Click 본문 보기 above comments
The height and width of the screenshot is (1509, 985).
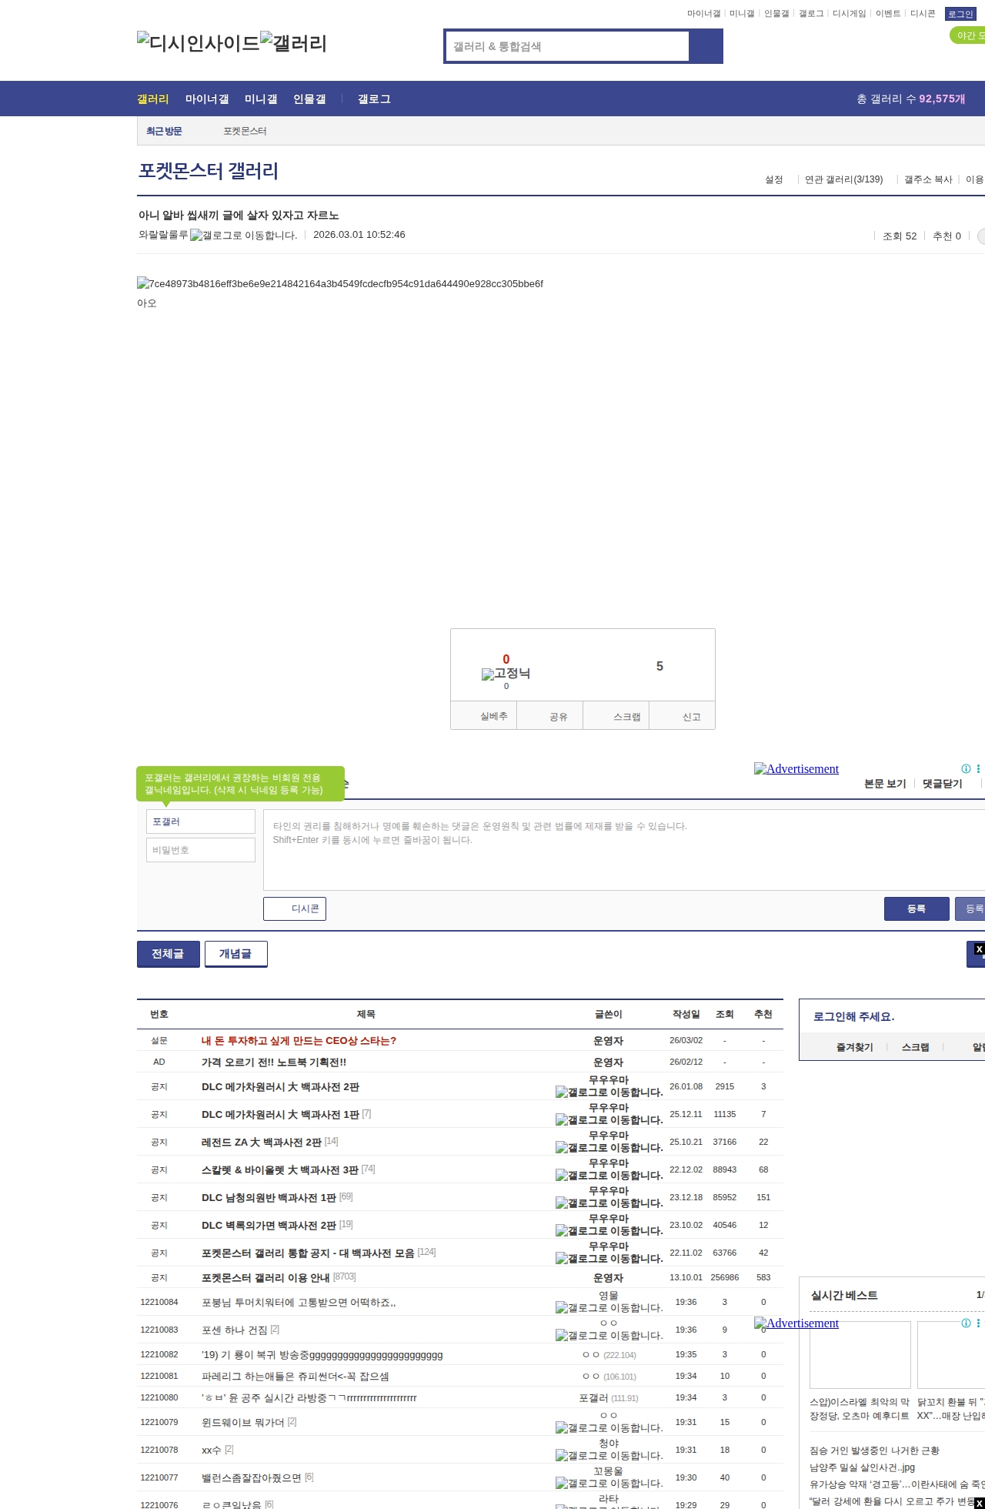(885, 784)
